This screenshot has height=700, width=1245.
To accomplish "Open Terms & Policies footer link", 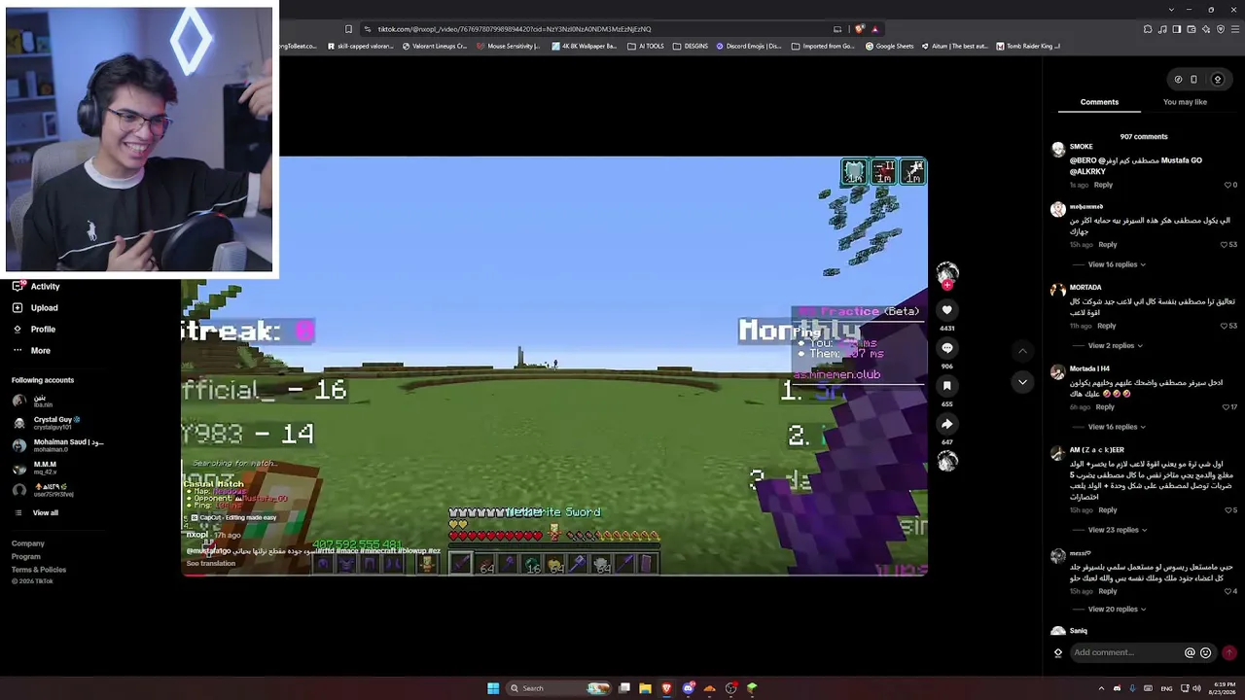I will pyautogui.click(x=39, y=570).
